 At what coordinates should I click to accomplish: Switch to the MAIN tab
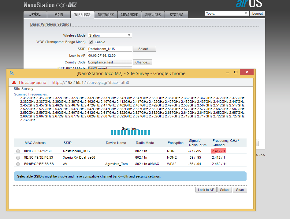coord(59,15)
